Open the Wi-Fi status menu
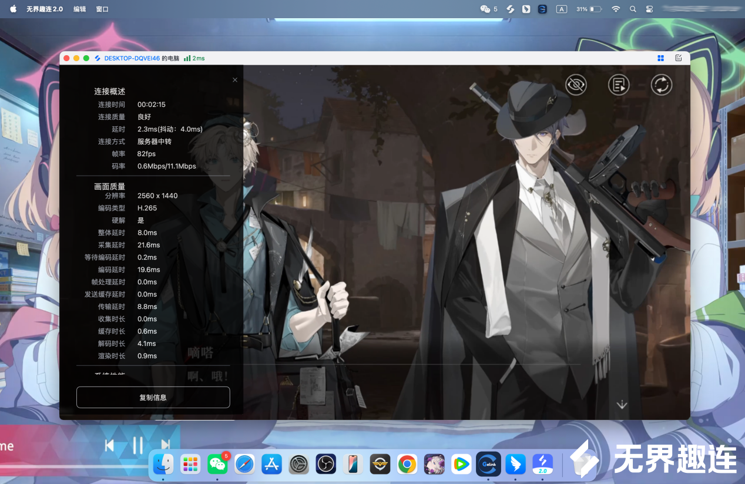Viewport: 745px width, 484px height. pyautogui.click(x=616, y=9)
